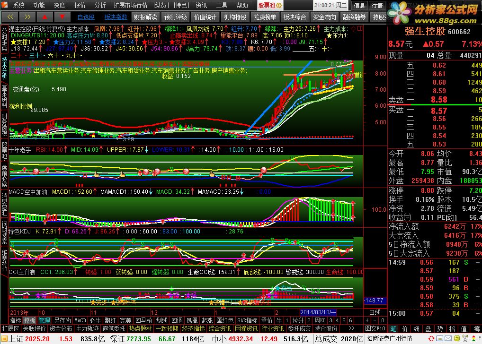This screenshot has width=482, height=344.
Task: Open the 板块指数 link
Action: point(116,17)
